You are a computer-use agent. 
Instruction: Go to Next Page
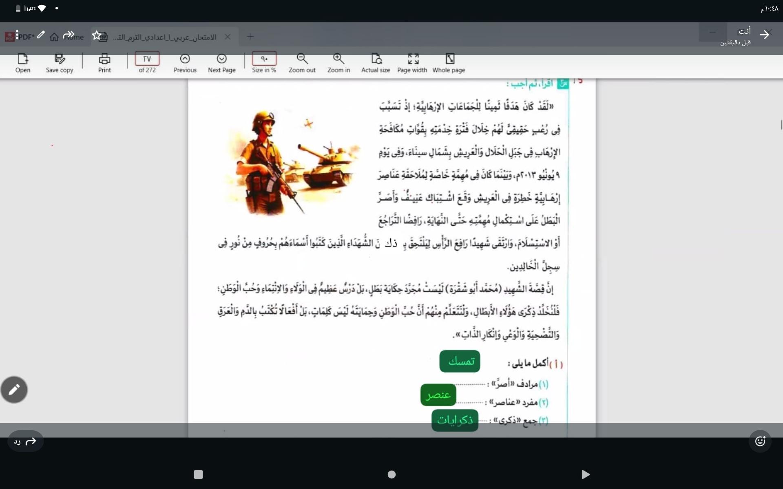point(221,59)
